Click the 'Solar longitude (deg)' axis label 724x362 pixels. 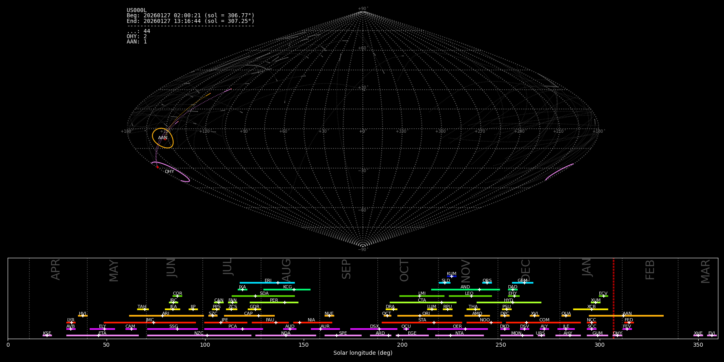tap(362, 353)
